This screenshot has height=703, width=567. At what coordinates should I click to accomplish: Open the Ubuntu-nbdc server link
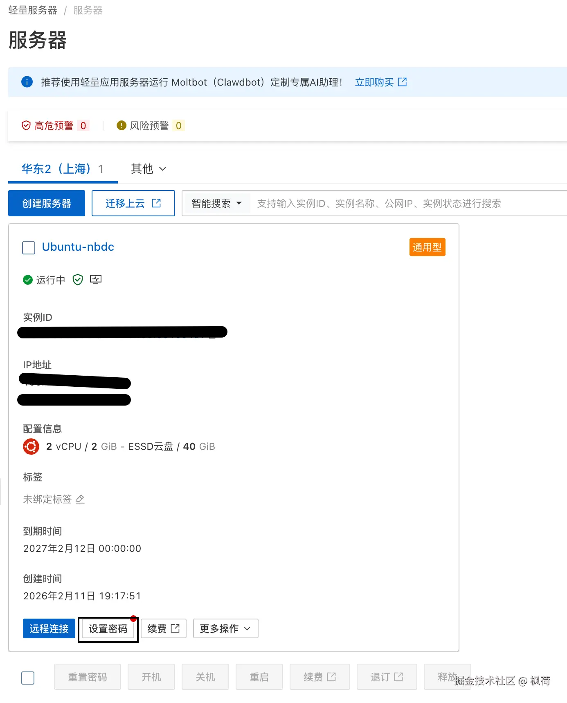[78, 247]
